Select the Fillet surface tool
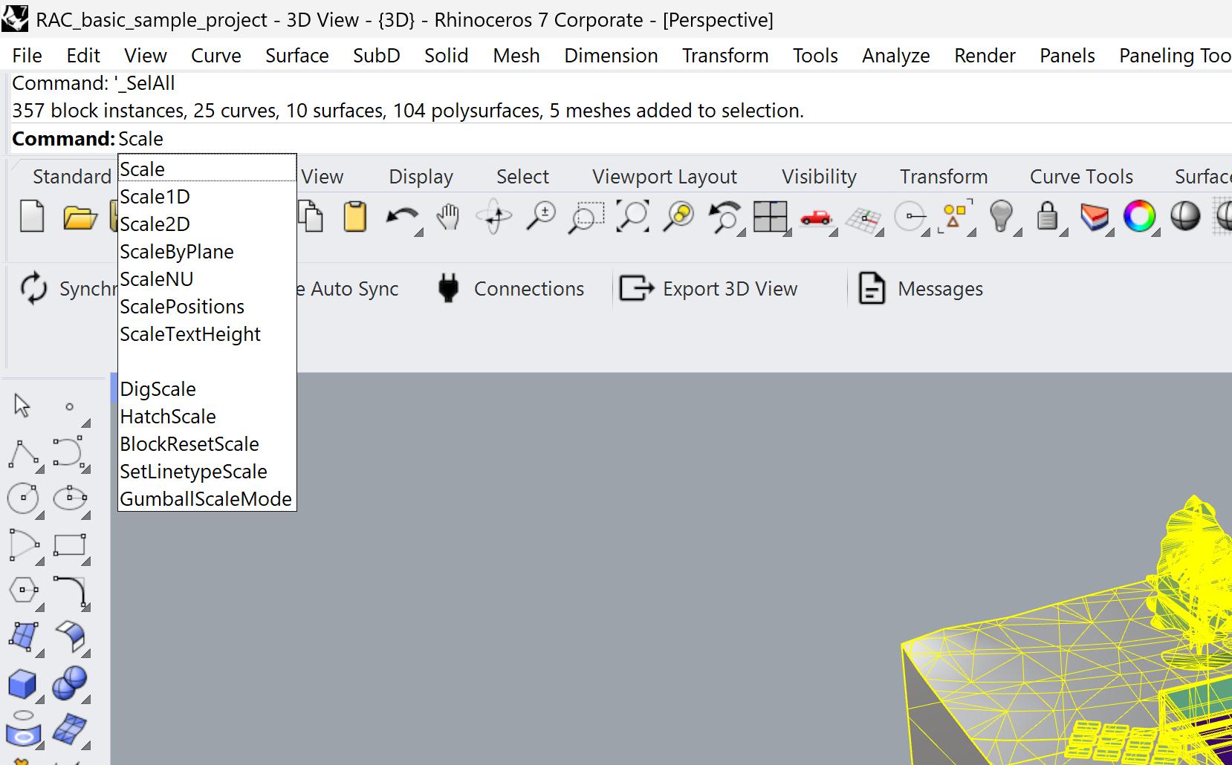1232x765 pixels. [71, 637]
